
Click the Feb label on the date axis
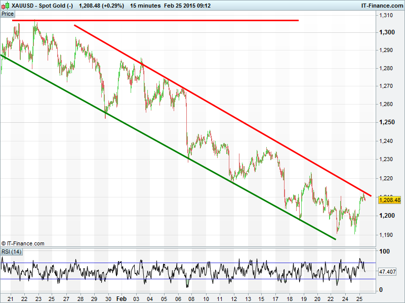tap(121, 298)
